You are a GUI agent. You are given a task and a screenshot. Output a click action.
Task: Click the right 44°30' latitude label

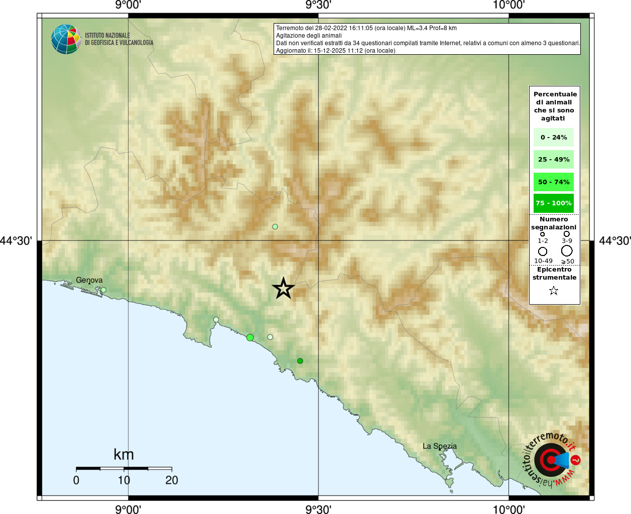click(614, 240)
